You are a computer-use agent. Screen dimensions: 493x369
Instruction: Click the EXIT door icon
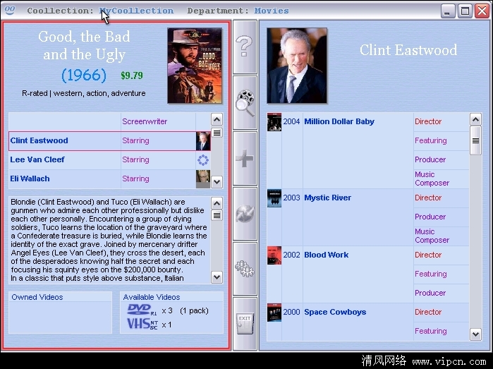coord(245,323)
